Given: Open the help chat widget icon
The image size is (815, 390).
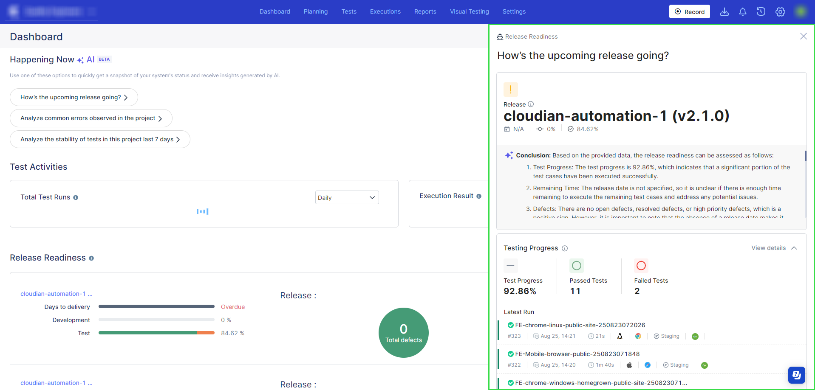Looking at the screenshot, I should [796, 375].
